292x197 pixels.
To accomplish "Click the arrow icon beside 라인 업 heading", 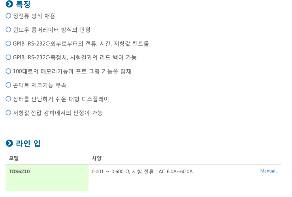I will pos(9,143).
